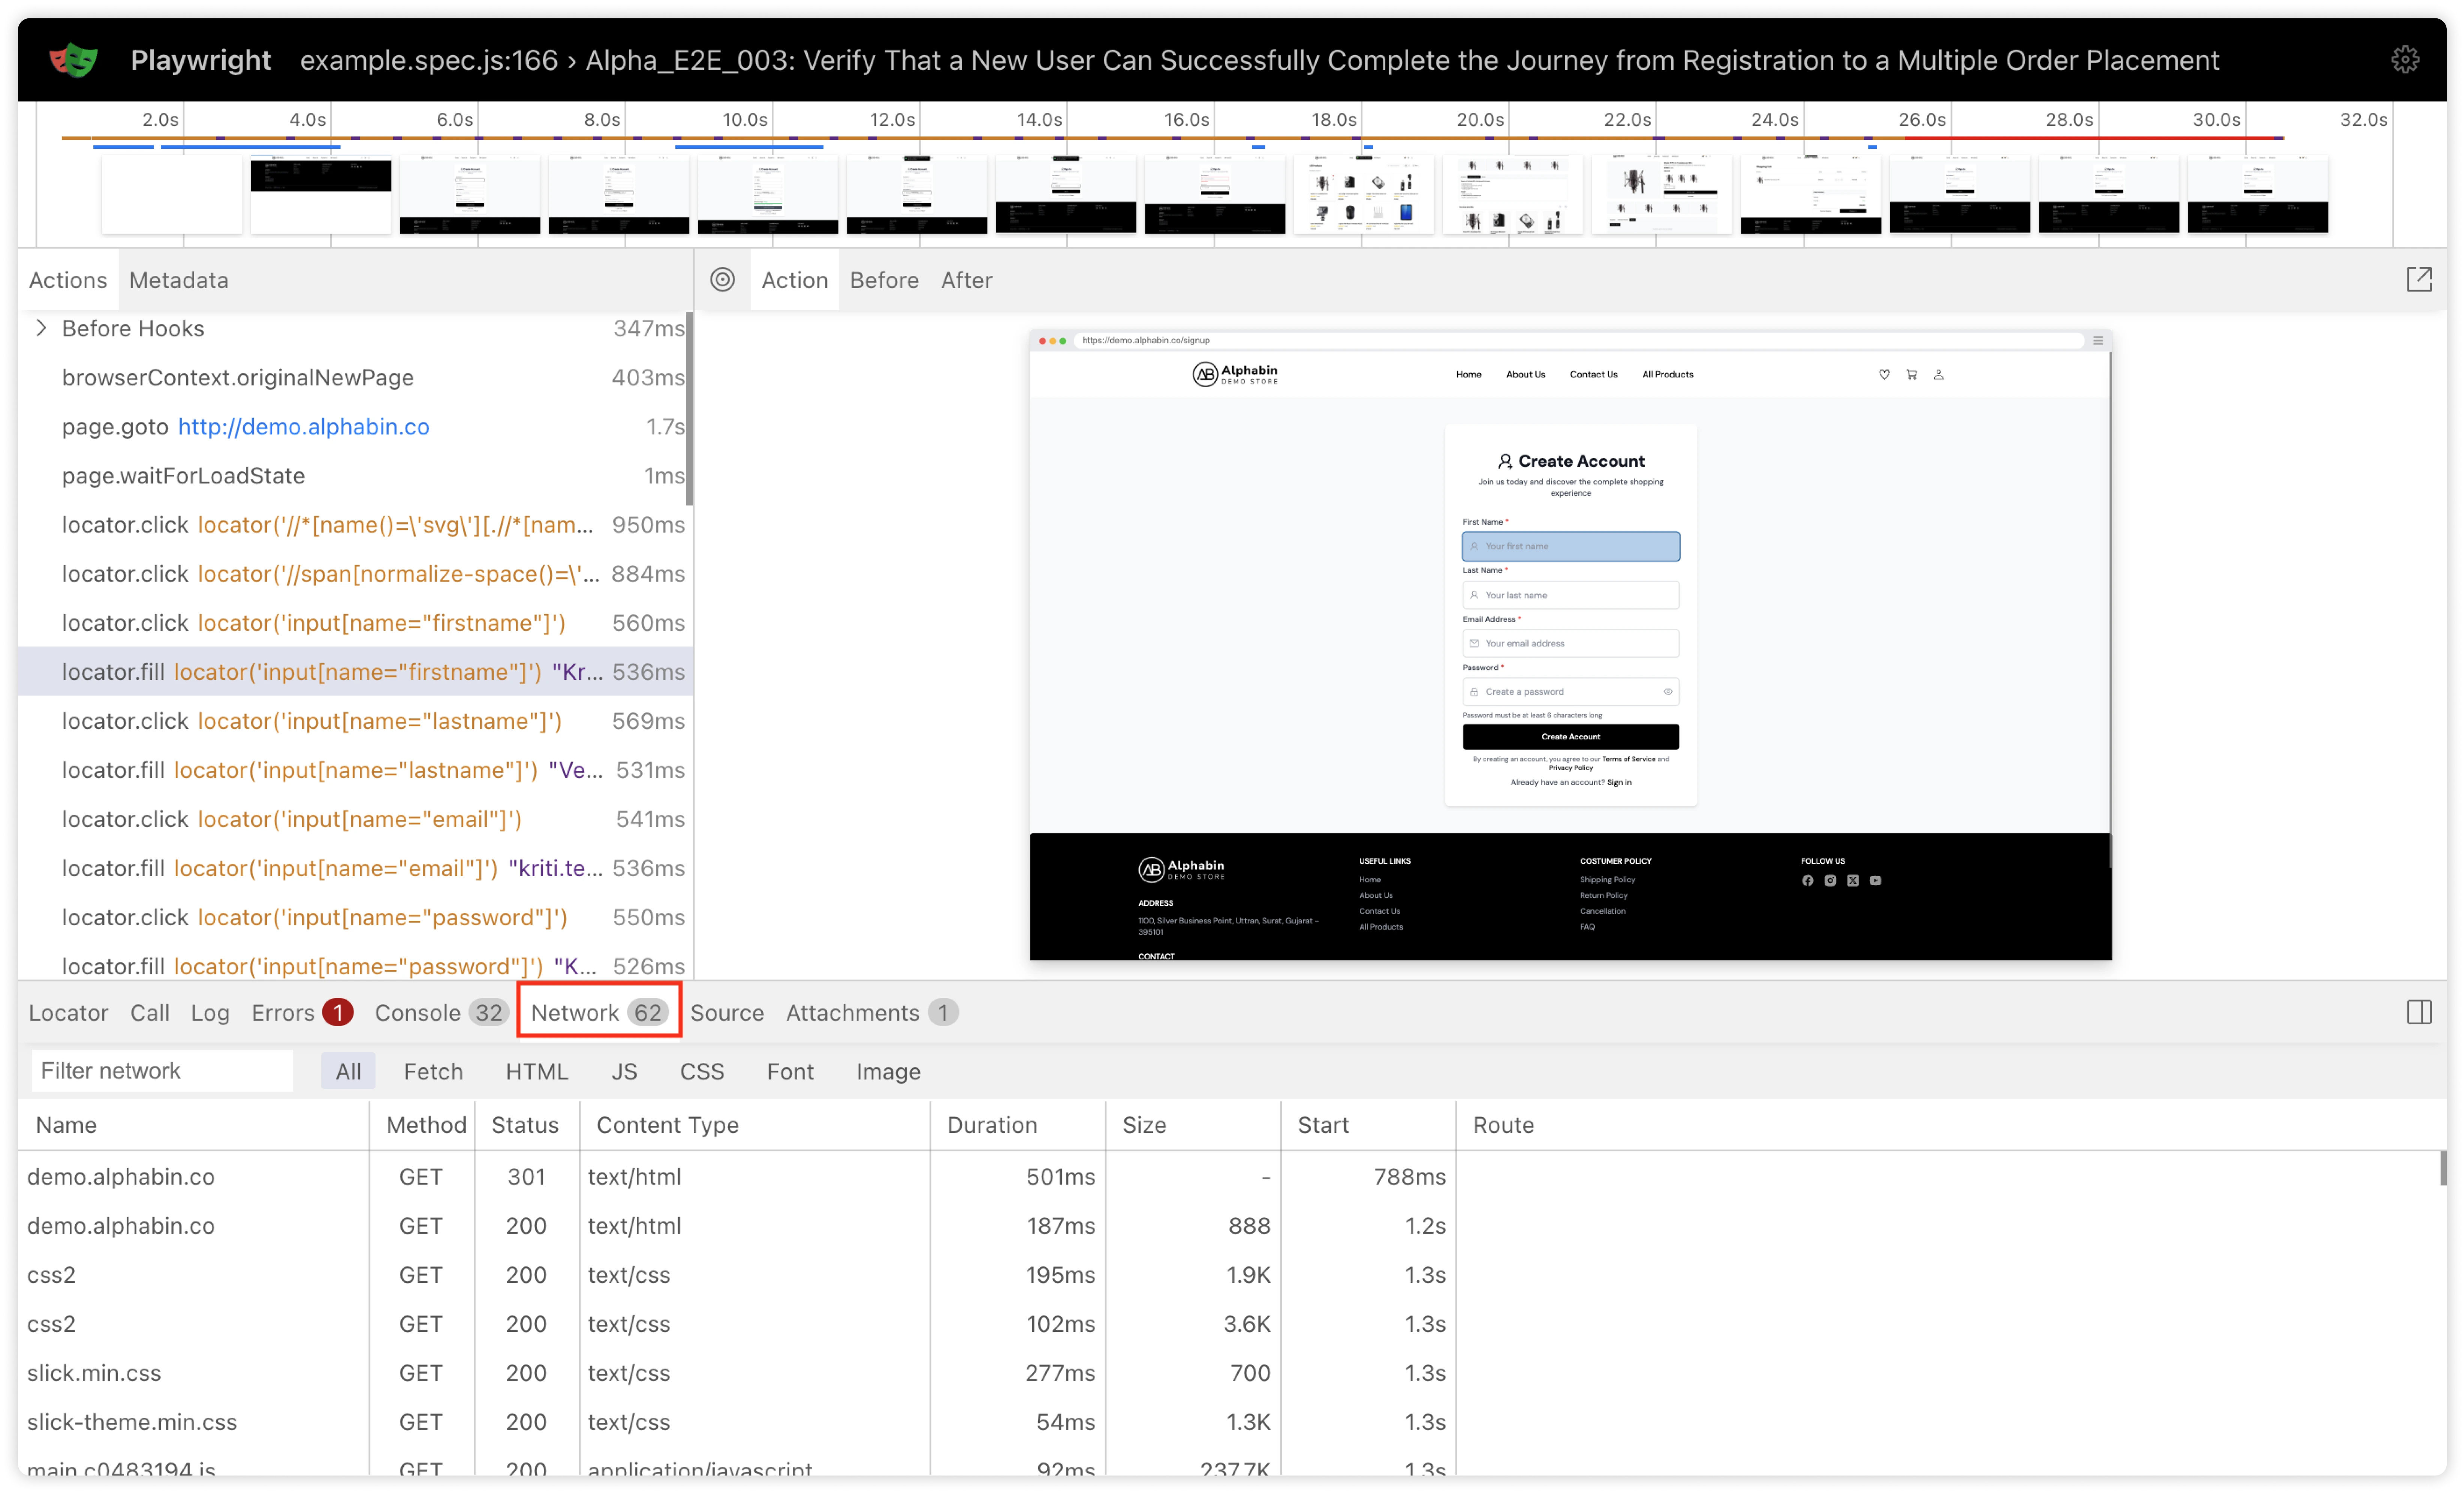
Task: Expand the Before Hooks action
Action: pos(41,328)
